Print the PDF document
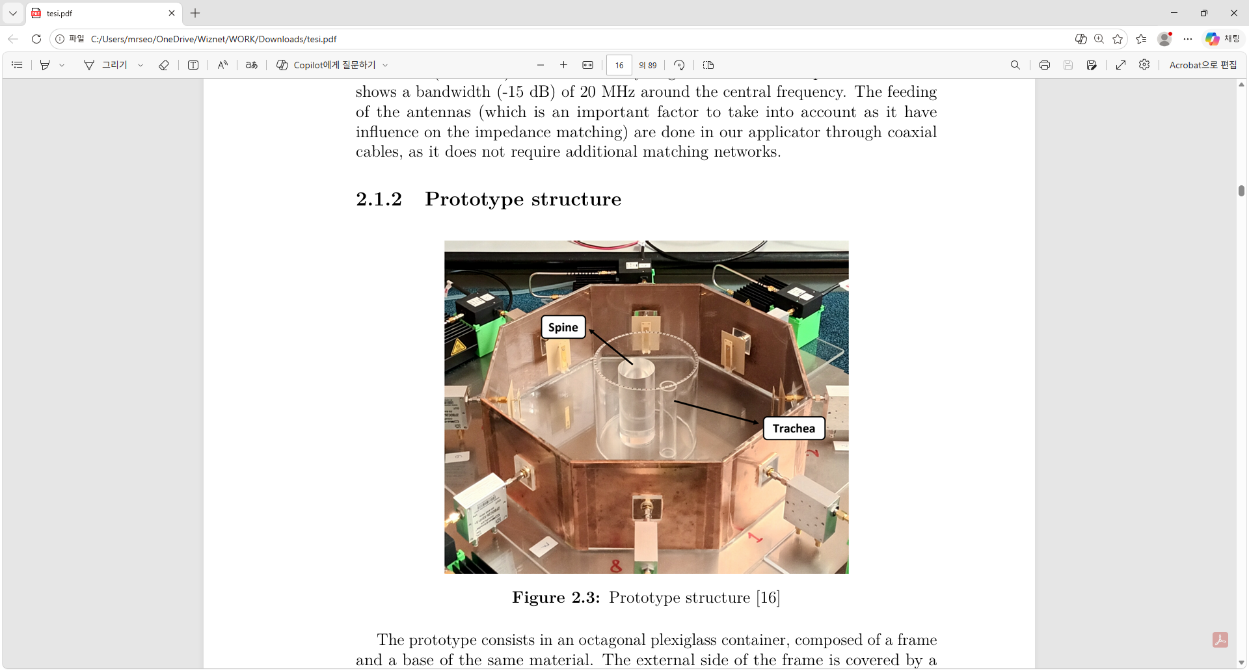 click(x=1044, y=65)
